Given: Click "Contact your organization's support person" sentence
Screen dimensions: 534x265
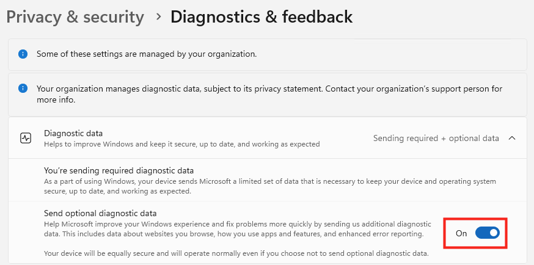Looking at the screenshot, I should (x=414, y=89).
